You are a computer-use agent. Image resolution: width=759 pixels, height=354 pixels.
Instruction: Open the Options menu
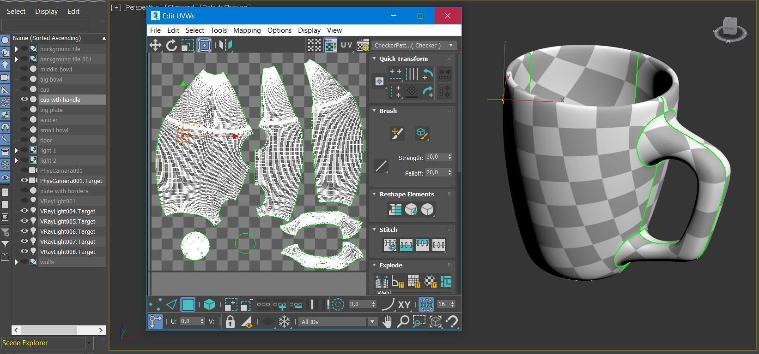pos(279,30)
